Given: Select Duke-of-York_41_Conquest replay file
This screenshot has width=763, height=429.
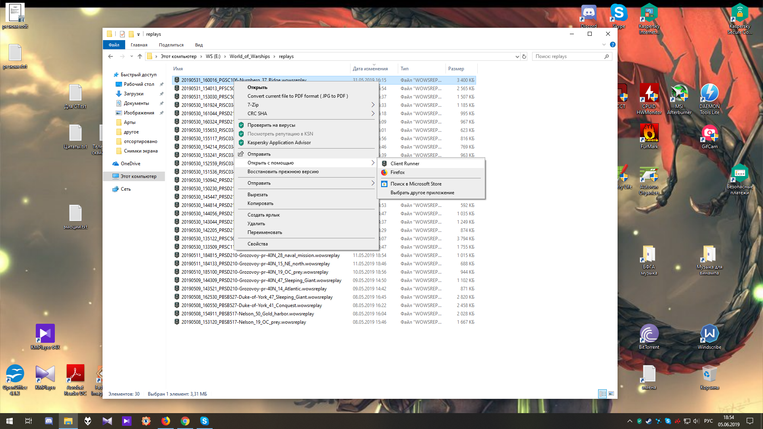Looking at the screenshot, I should click(x=252, y=305).
